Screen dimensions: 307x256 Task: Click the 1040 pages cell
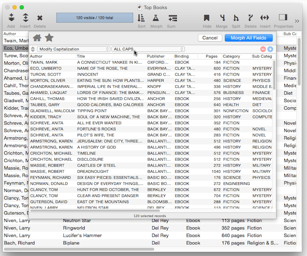216,172
